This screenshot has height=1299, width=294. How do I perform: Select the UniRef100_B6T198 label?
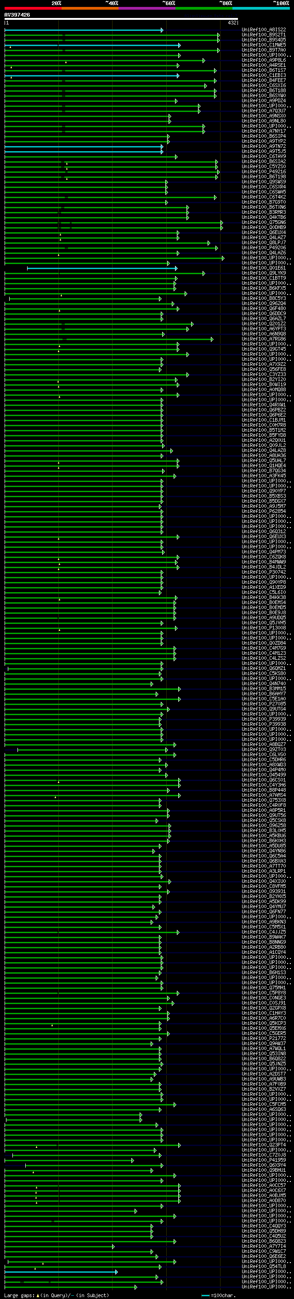[264, 176]
